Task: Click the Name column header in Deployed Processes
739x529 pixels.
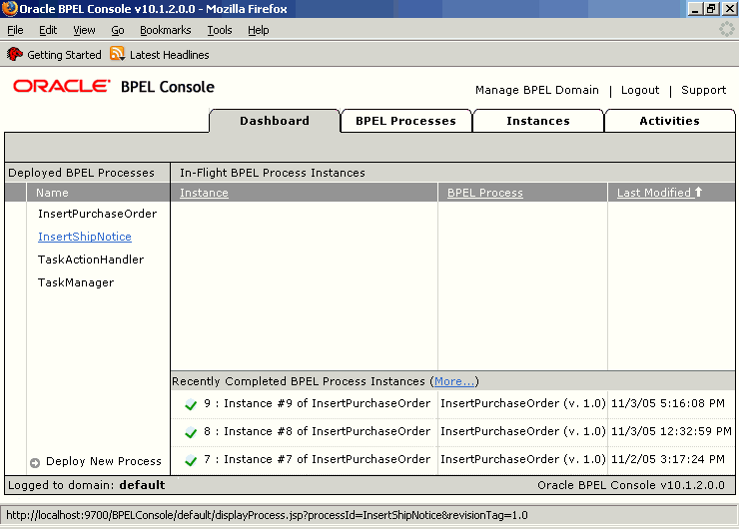Action: tap(52, 193)
